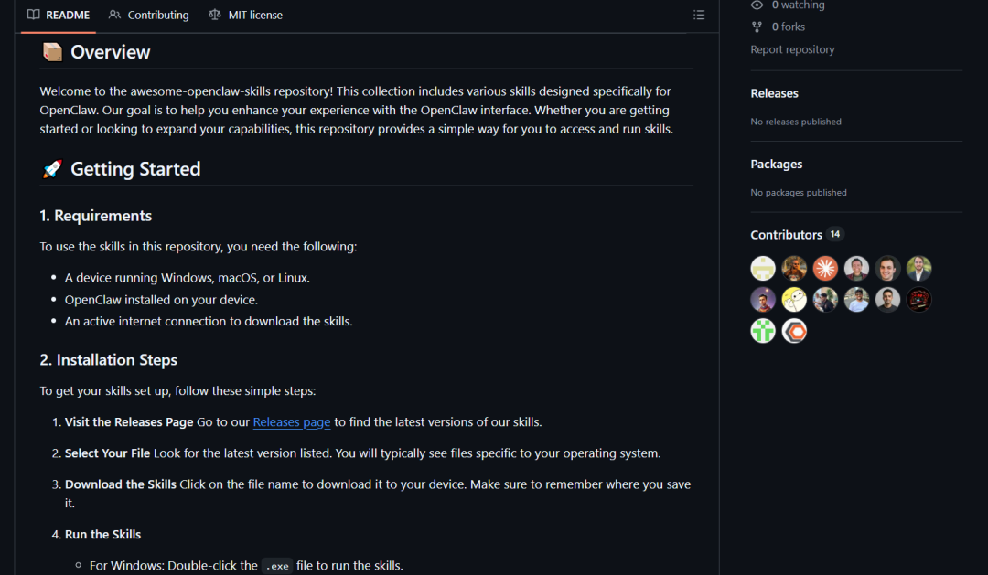This screenshot has width=988, height=575.
Task: Open the Contributors heading link
Action: coord(786,235)
